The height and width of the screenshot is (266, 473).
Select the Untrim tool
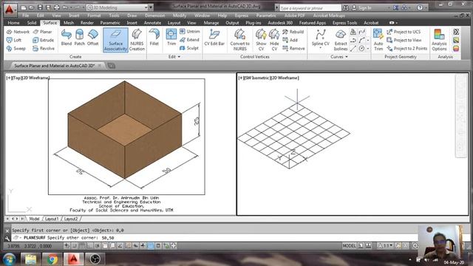click(190, 31)
